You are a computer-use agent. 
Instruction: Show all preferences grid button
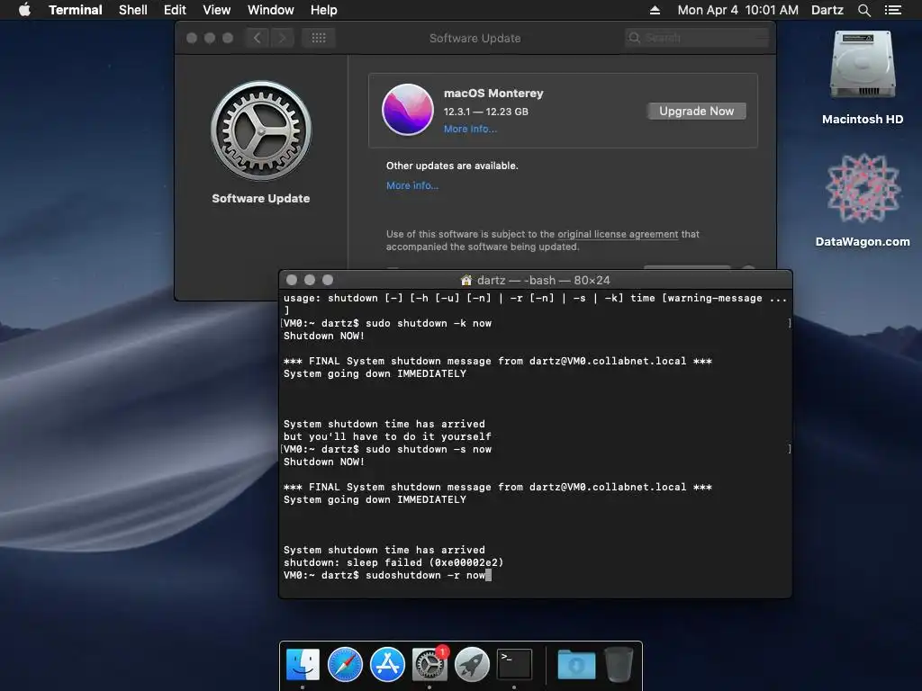click(319, 38)
